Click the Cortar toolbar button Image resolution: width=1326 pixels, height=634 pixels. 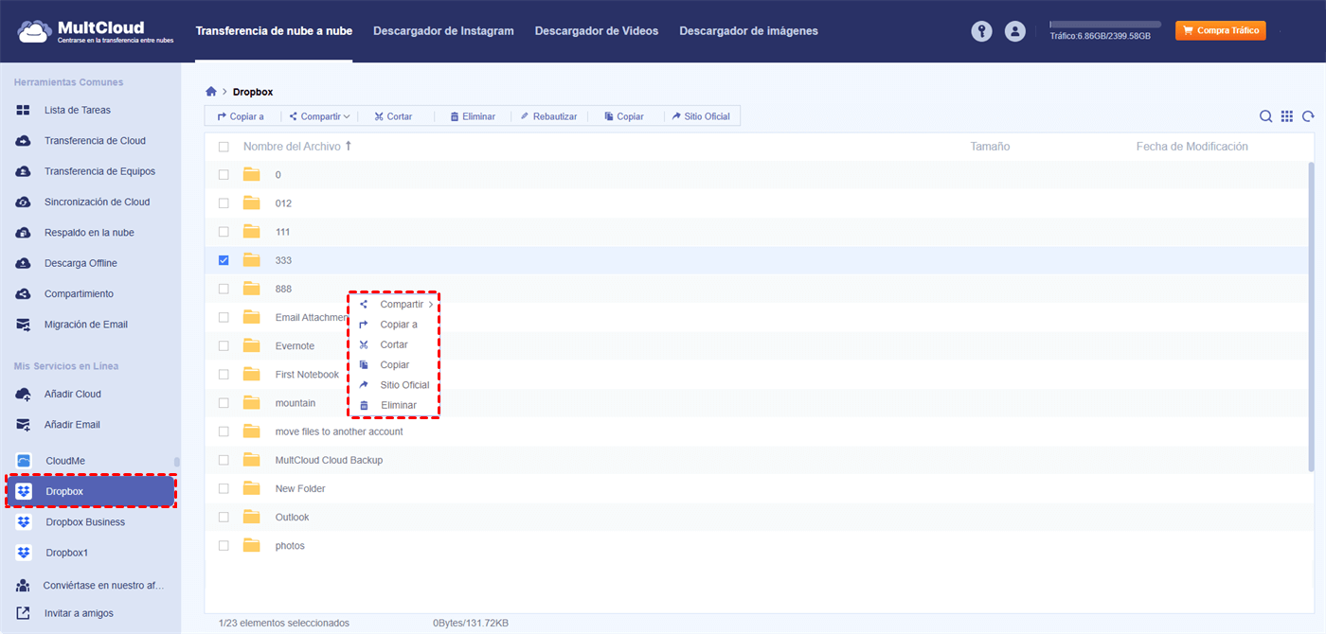tap(393, 116)
